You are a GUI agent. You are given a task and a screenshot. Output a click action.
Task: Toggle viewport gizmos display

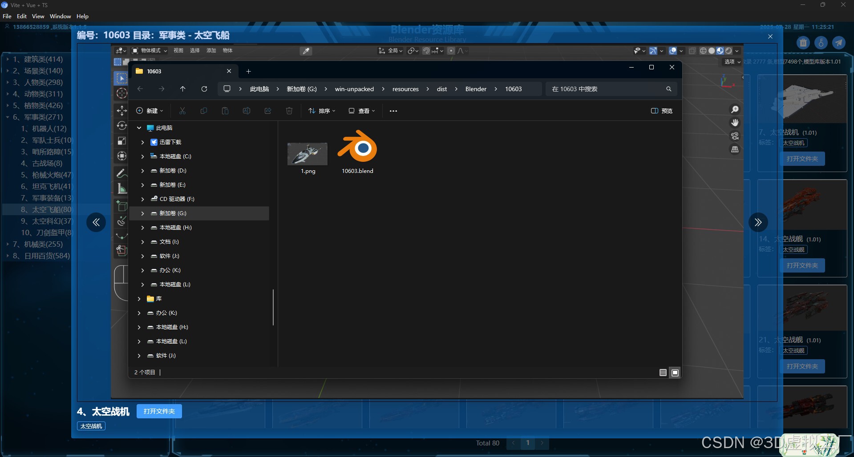coord(653,51)
